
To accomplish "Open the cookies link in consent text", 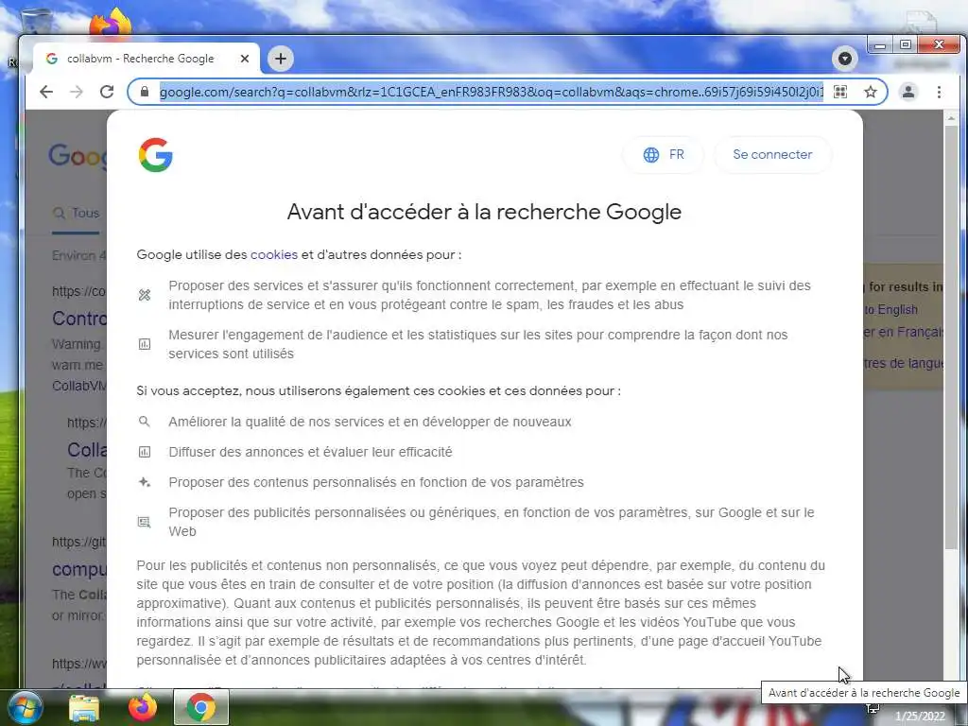I will coord(274,254).
